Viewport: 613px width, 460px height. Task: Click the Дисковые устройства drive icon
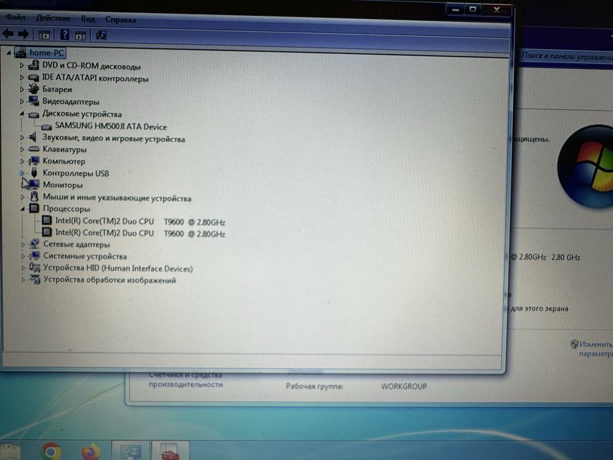click(34, 114)
